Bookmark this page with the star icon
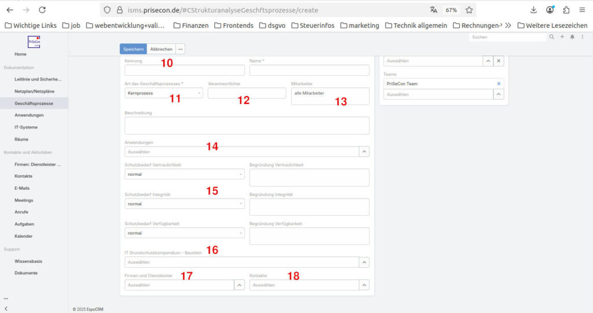 coord(470,10)
